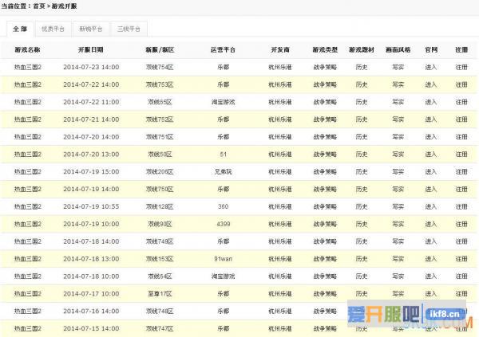479x337 pixels.
Task: Open 热血三国2 in the 2014-07-17 10:00 row
Action: [x=27, y=294]
